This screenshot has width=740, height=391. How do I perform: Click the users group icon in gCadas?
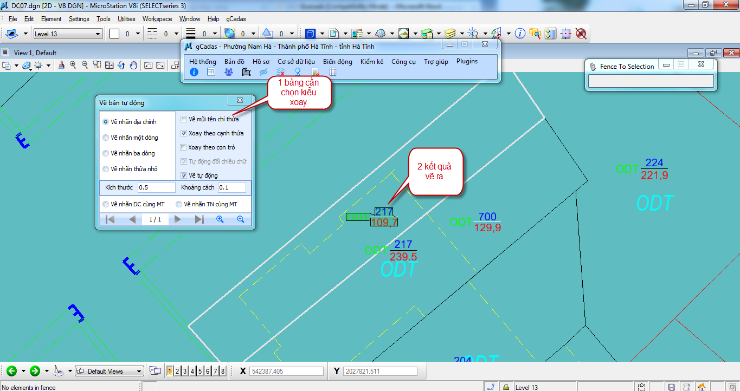point(228,72)
